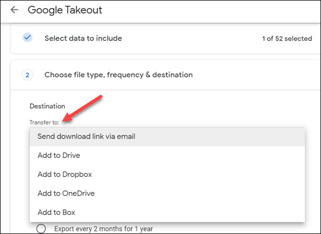Click the Select data to include title
This screenshot has height=234, width=321.
(x=83, y=38)
